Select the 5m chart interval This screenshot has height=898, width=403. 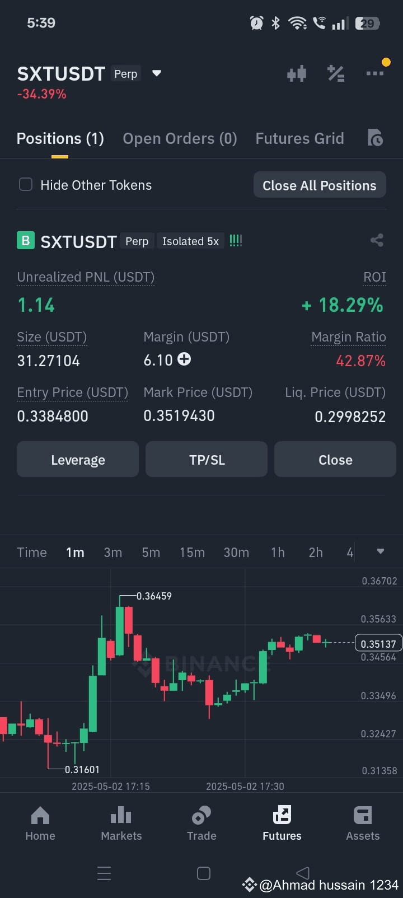[151, 553]
